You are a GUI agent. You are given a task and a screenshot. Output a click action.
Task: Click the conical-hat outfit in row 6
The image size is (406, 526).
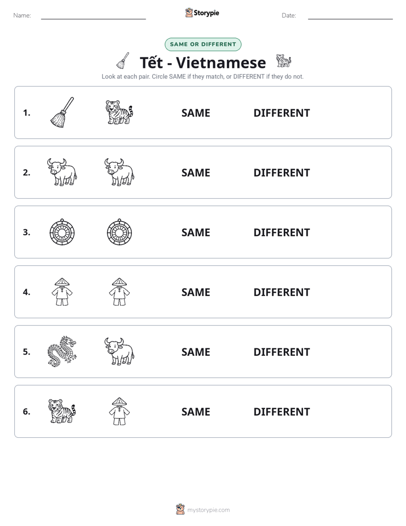click(x=119, y=411)
